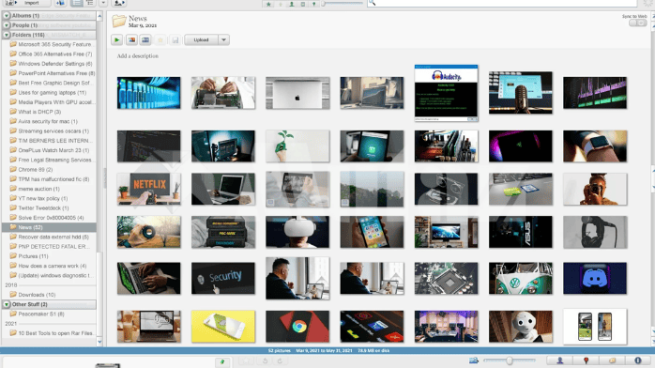The width and height of the screenshot is (655, 368).
Task: Filter to show starred photos only
Action: (268, 4)
